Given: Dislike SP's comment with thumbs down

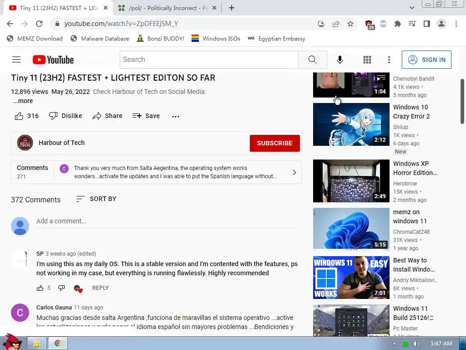Looking at the screenshot, I should point(61,288).
